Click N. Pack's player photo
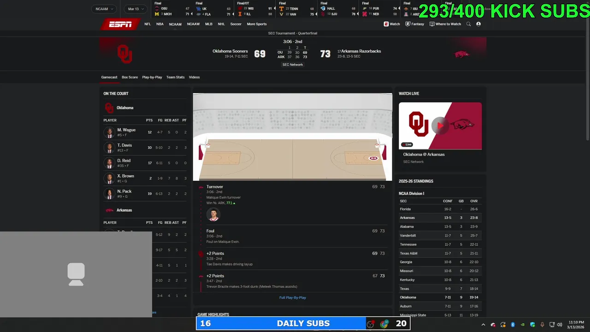This screenshot has height=332, width=590. (109, 193)
